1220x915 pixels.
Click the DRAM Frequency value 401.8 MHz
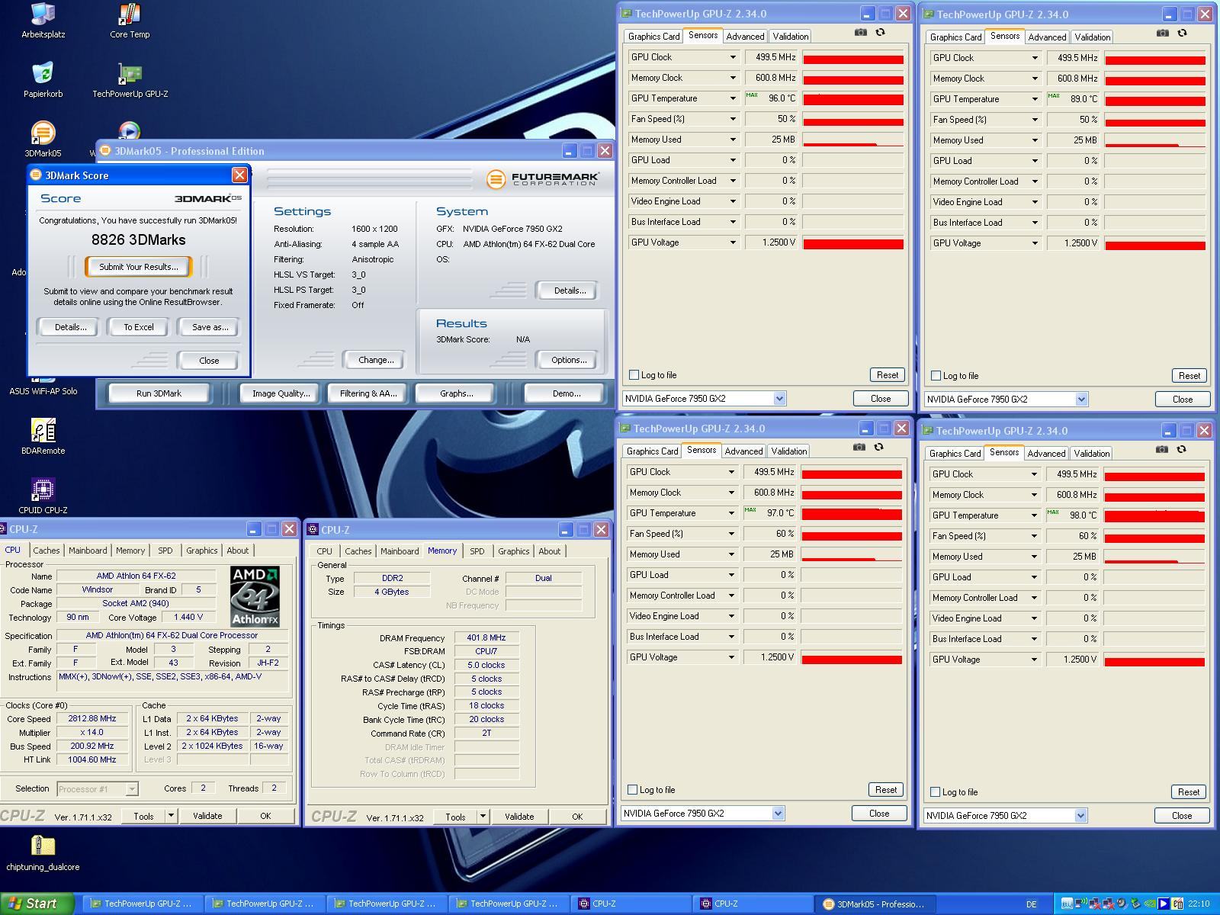tap(486, 637)
